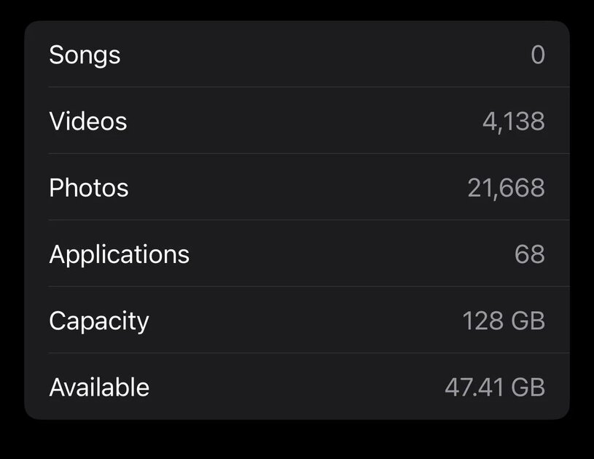This screenshot has width=594, height=459.
Task: Tap the Applications label
Action: [120, 255]
